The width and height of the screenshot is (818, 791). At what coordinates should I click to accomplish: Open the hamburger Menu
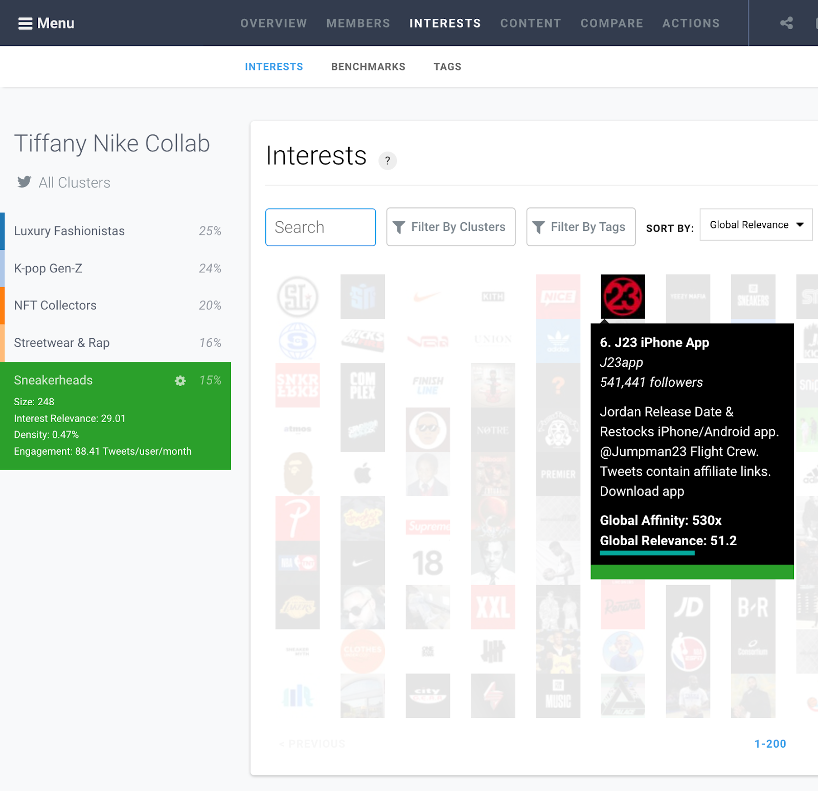pos(46,23)
